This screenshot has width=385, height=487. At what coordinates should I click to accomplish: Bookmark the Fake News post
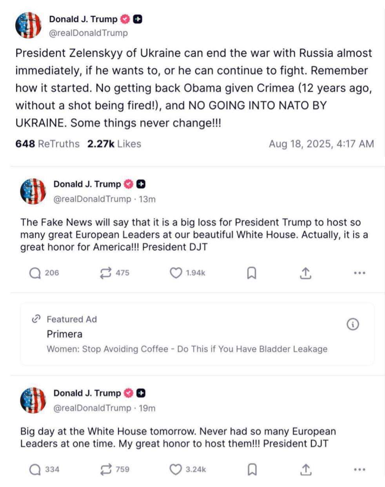pos(252,273)
